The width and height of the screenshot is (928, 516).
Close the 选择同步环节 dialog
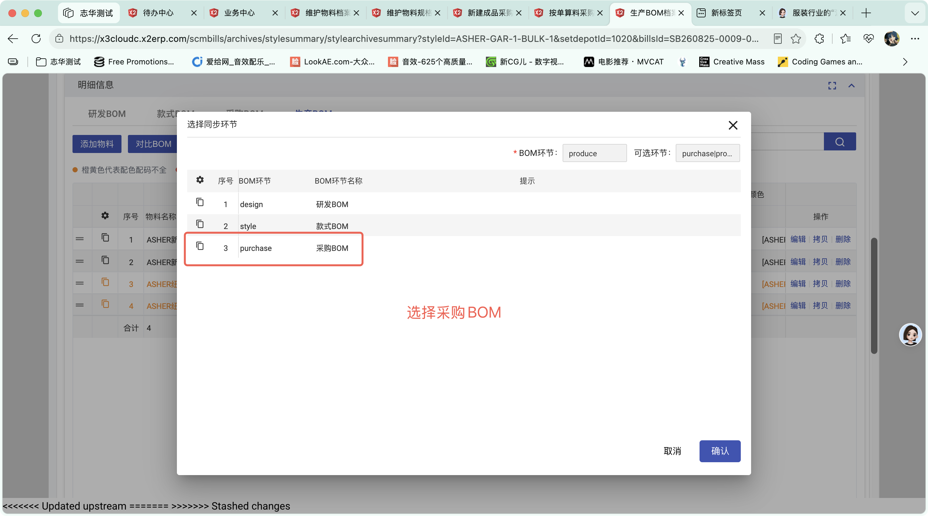click(733, 125)
